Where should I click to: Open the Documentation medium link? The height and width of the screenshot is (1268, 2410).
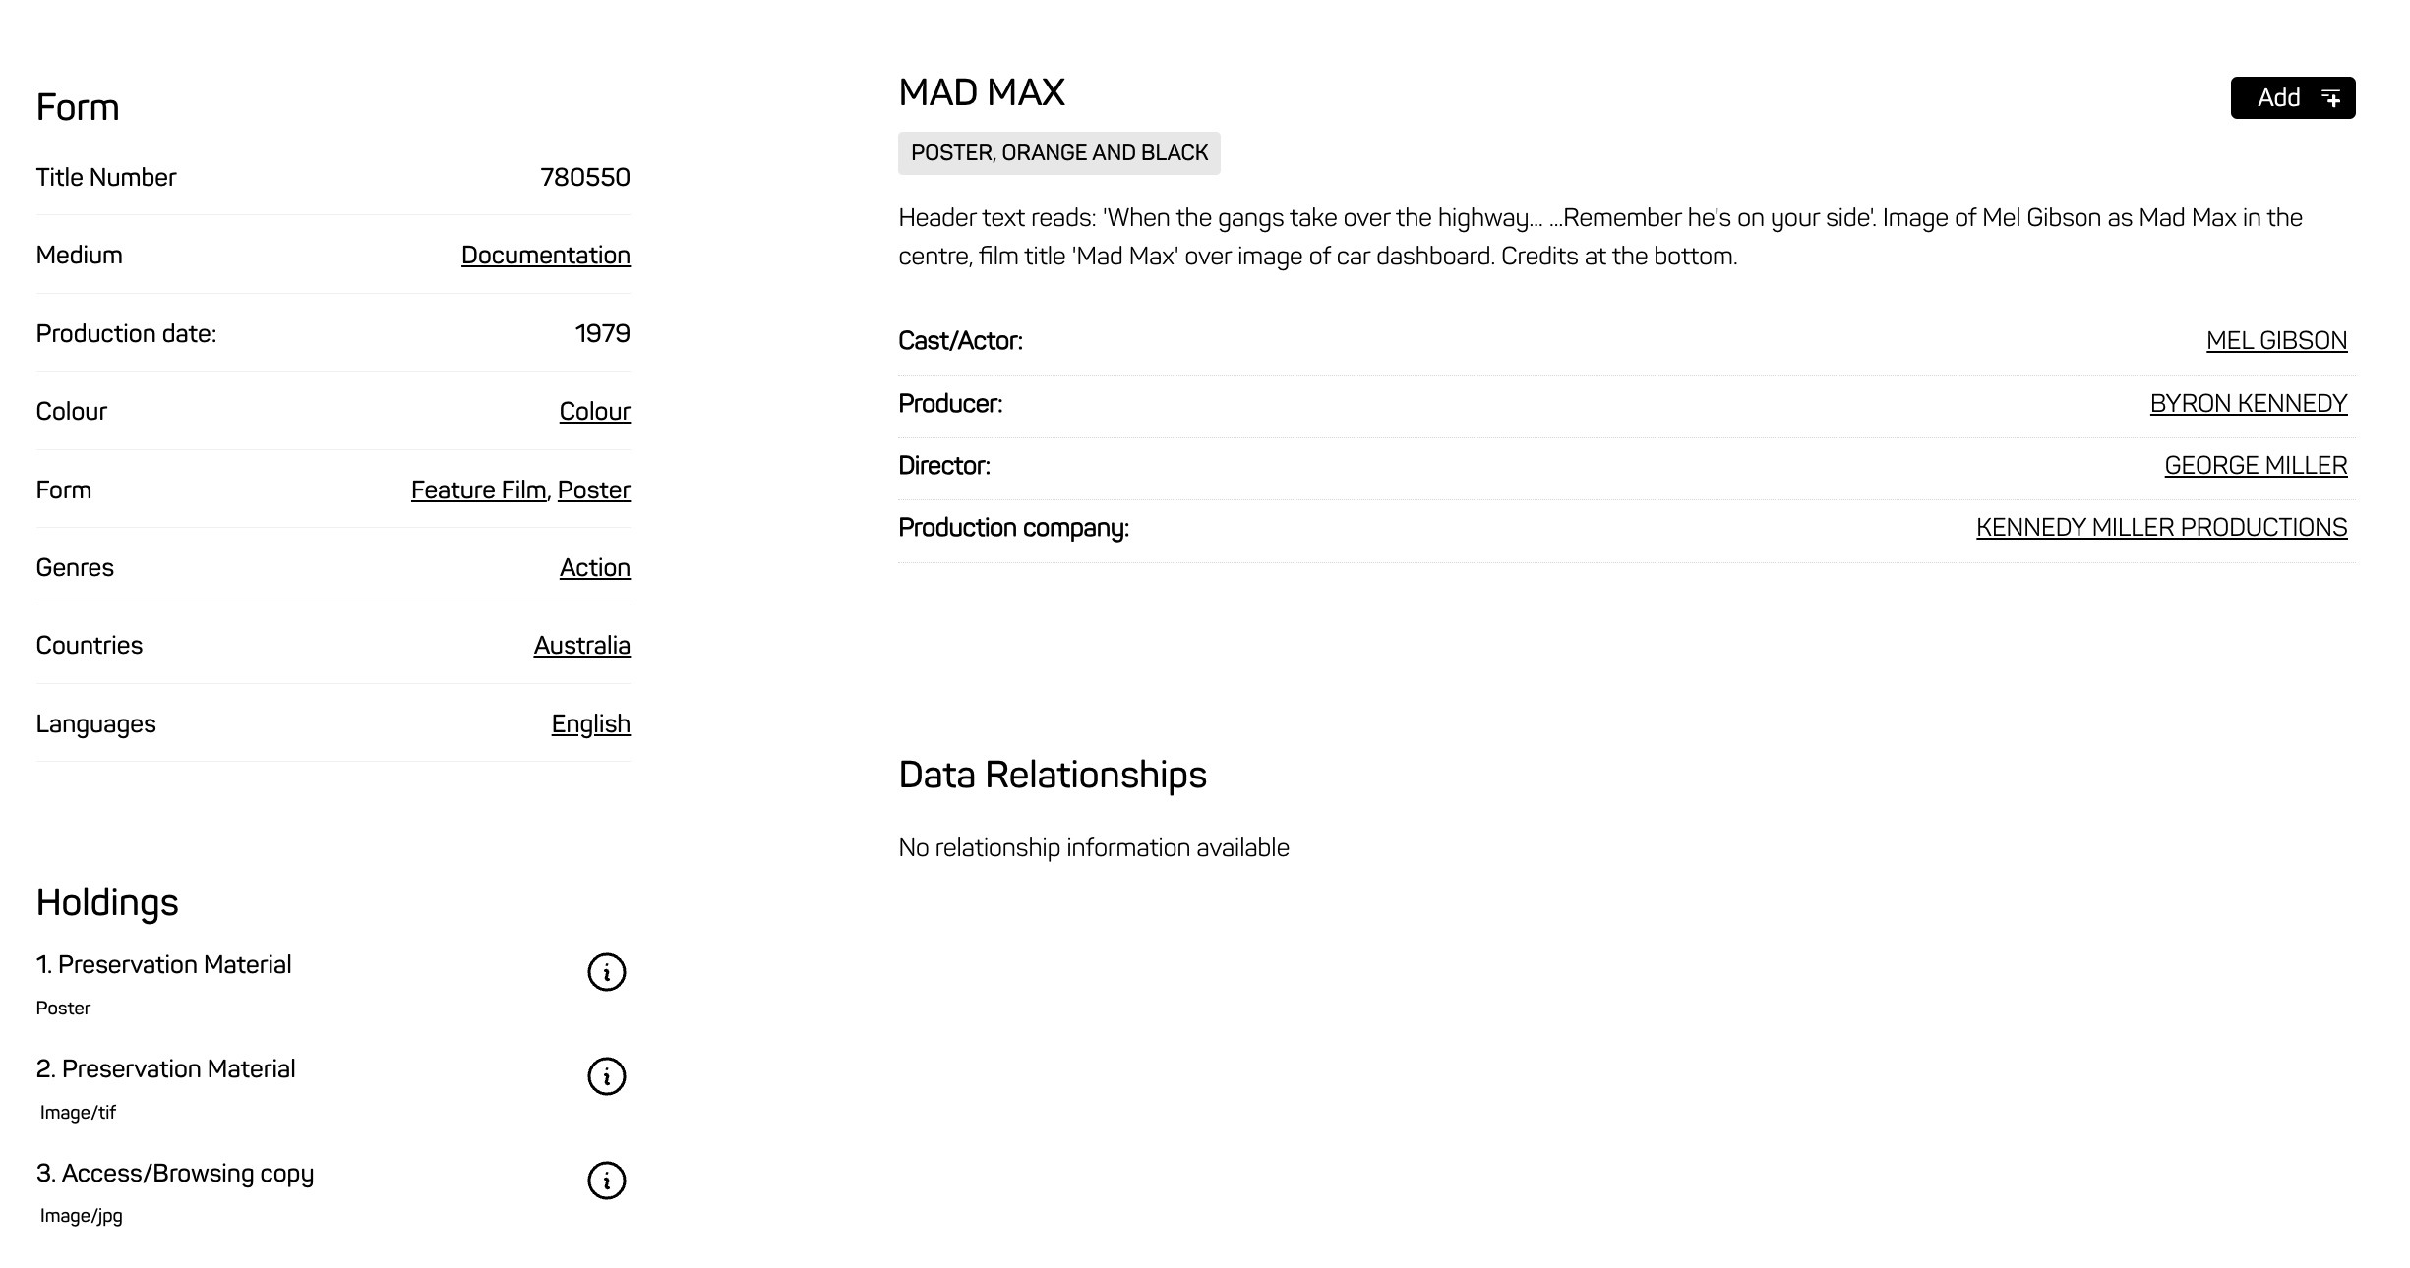pyautogui.click(x=545, y=256)
